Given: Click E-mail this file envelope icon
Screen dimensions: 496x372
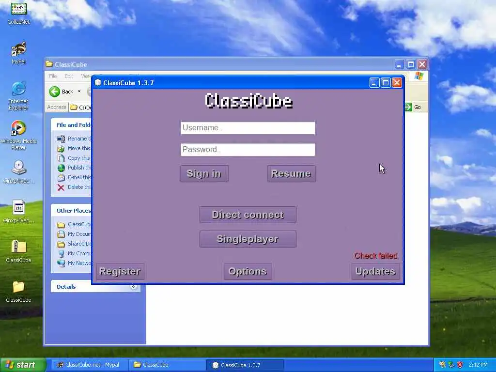Looking at the screenshot, I should pyautogui.click(x=61, y=177).
